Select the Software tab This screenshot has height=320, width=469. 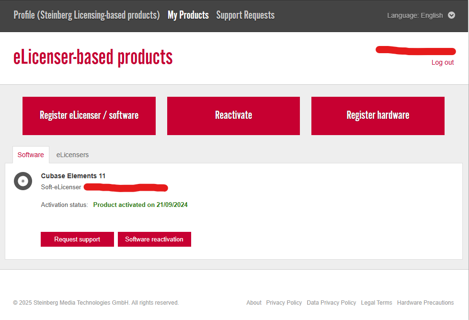(31, 155)
